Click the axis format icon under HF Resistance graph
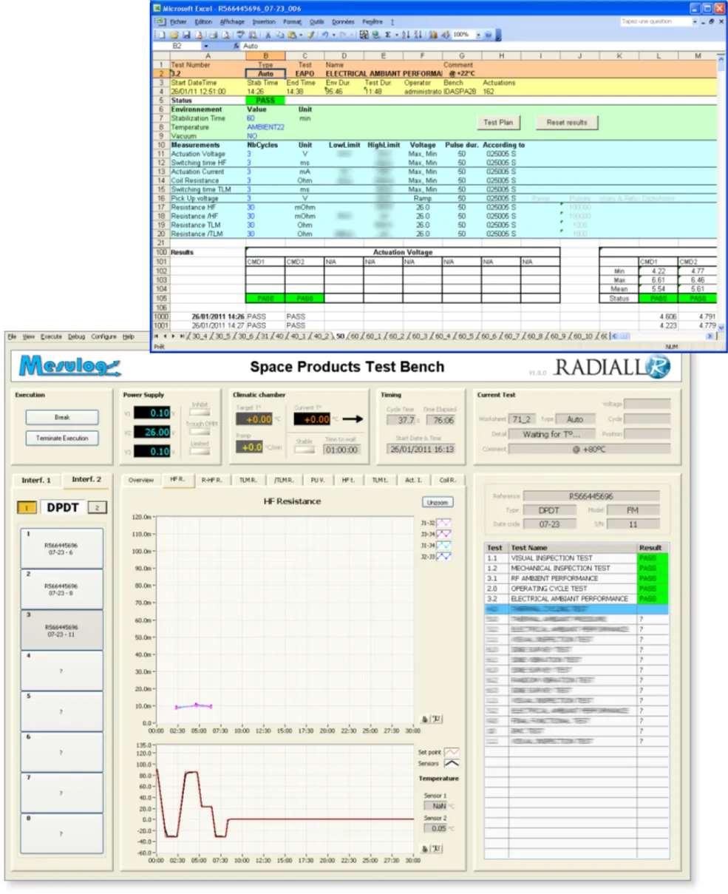The image size is (728, 894). click(x=437, y=719)
